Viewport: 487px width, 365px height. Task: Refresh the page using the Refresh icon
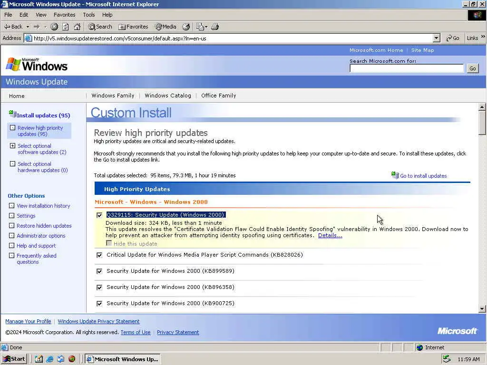[x=66, y=27]
